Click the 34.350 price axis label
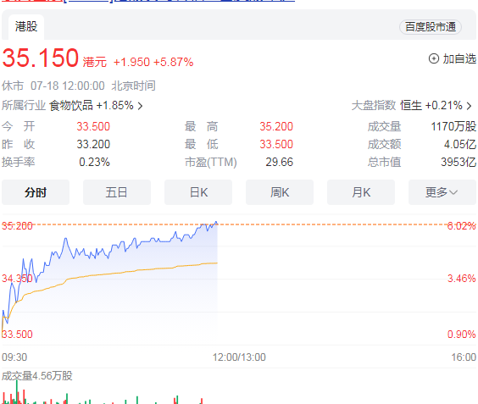The height and width of the screenshot is (404, 478). click(17, 279)
